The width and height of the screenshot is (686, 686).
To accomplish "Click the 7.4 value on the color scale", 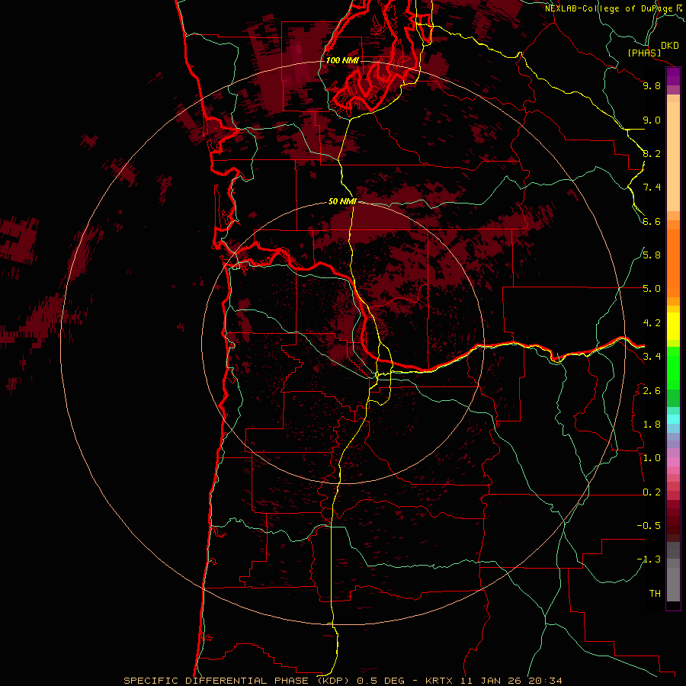I will [652, 188].
